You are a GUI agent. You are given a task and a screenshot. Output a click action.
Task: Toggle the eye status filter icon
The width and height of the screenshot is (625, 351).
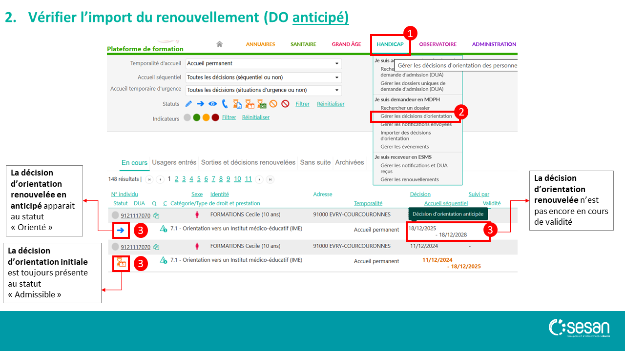pyautogui.click(x=212, y=104)
